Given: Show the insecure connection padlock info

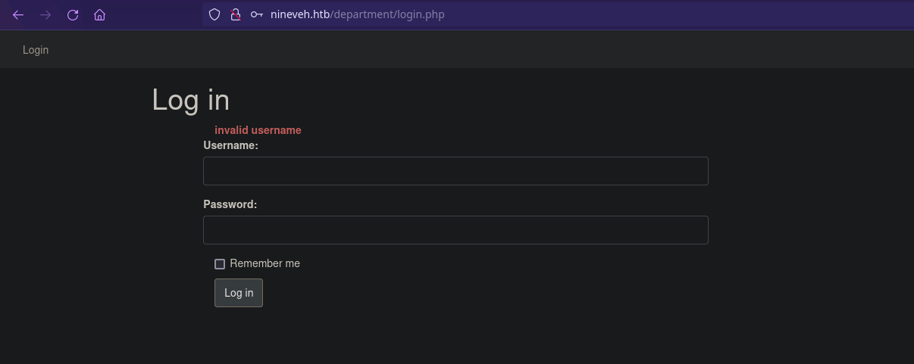Looking at the screenshot, I should point(236,14).
